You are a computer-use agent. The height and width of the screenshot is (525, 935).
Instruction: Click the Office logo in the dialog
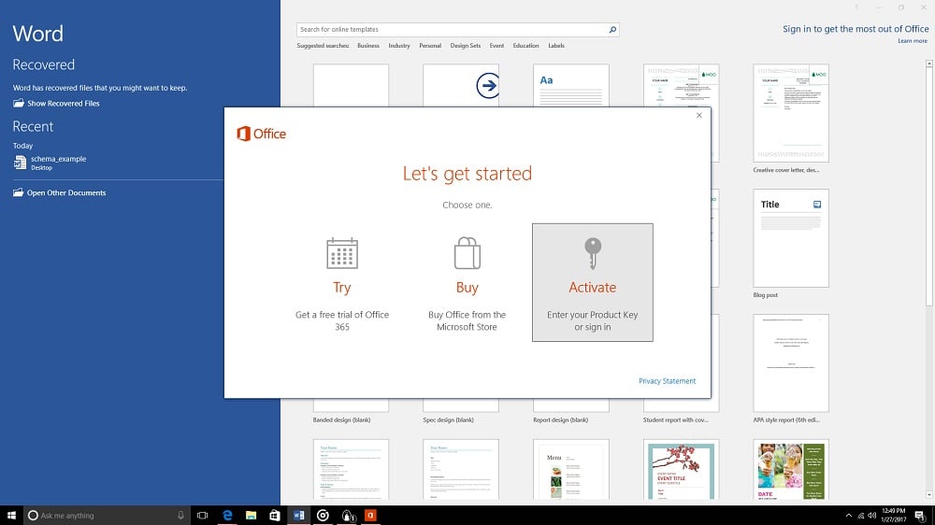pos(261,134)
